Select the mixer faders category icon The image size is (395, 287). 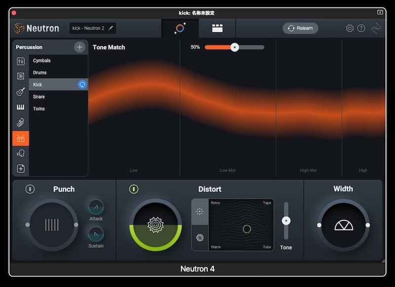click(21, 61)
